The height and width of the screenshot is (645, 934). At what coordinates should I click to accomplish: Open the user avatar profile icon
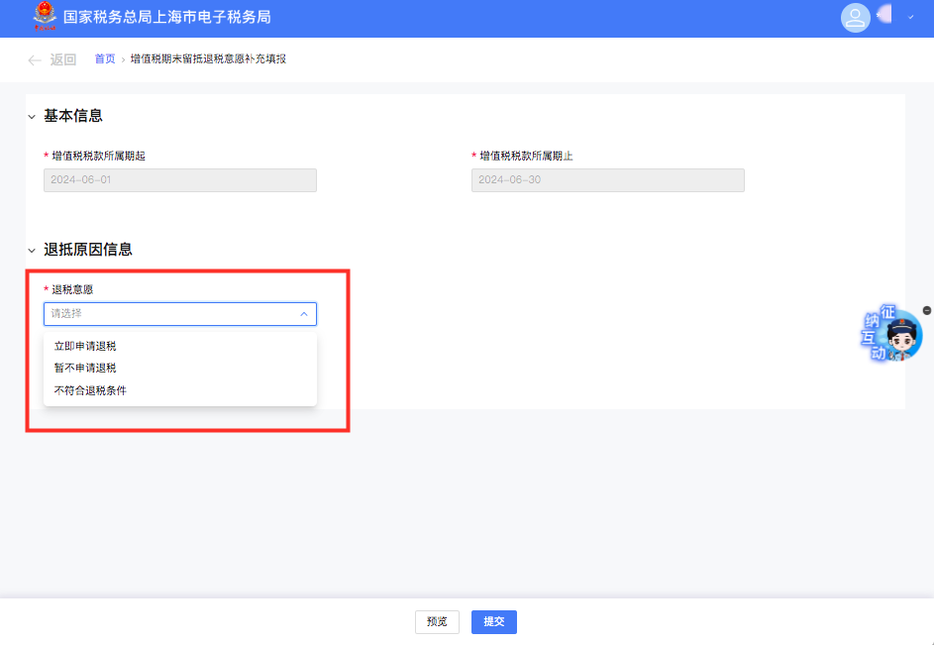855,17
